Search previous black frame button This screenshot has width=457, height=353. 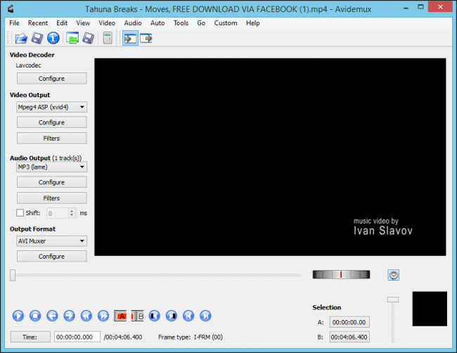coord(154,316)
